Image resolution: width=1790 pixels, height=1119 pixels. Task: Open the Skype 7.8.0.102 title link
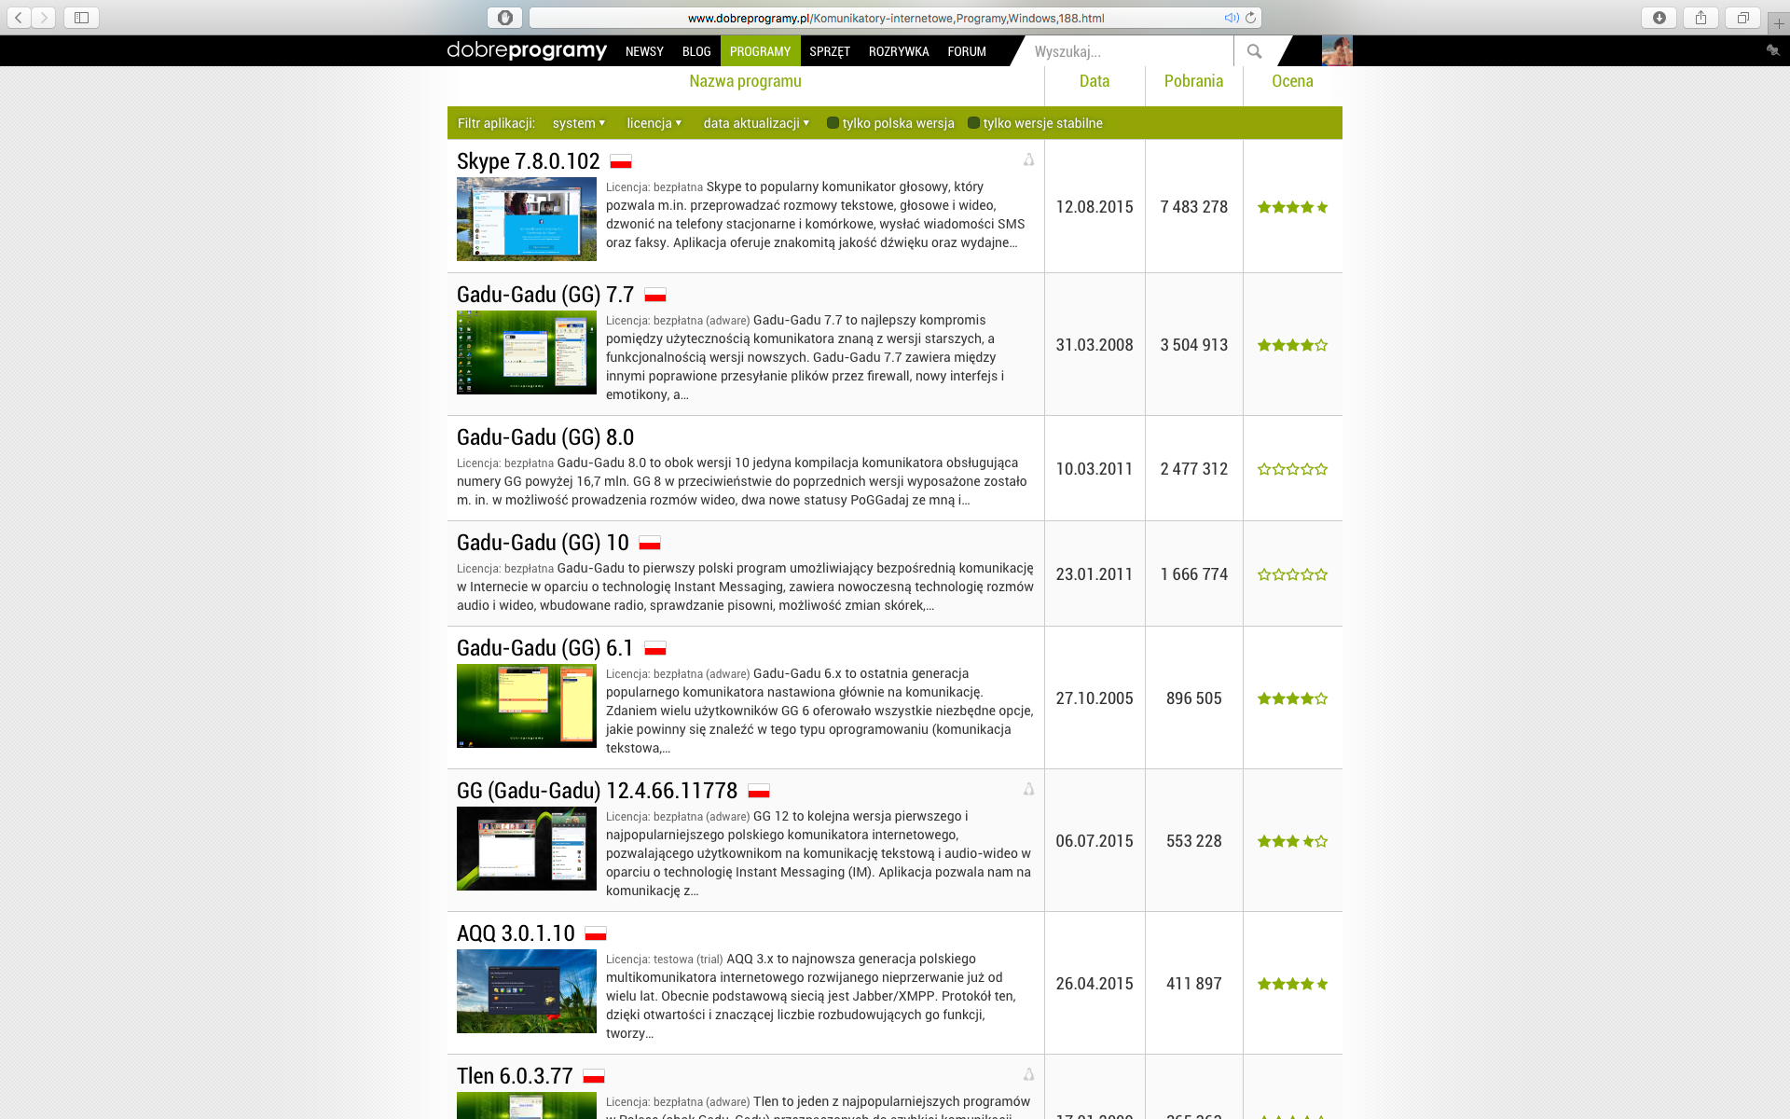pyautogui.click(x=529, y=161)
